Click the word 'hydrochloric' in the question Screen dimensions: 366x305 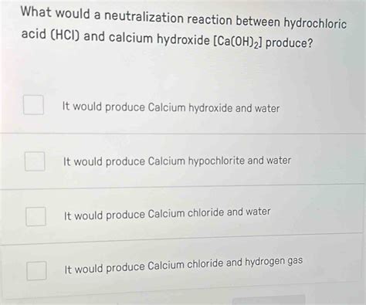pyautogui.click(x=315, y=24)
